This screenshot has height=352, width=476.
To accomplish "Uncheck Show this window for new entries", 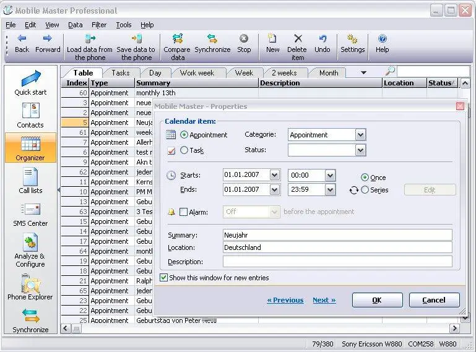I will 163,278.
